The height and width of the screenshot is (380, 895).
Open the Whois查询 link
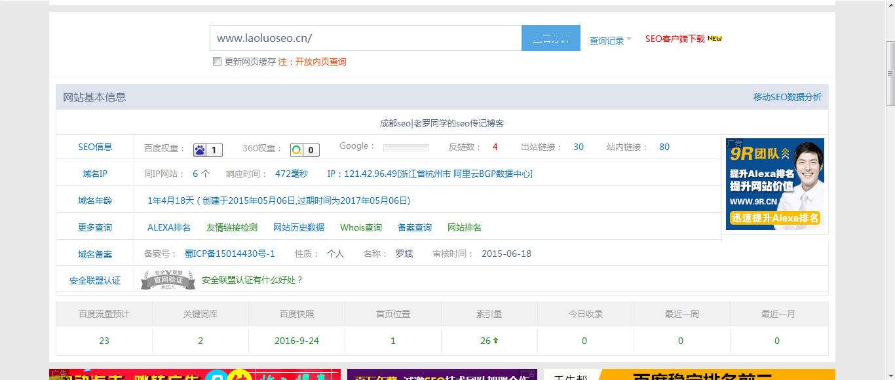point(360,227)
